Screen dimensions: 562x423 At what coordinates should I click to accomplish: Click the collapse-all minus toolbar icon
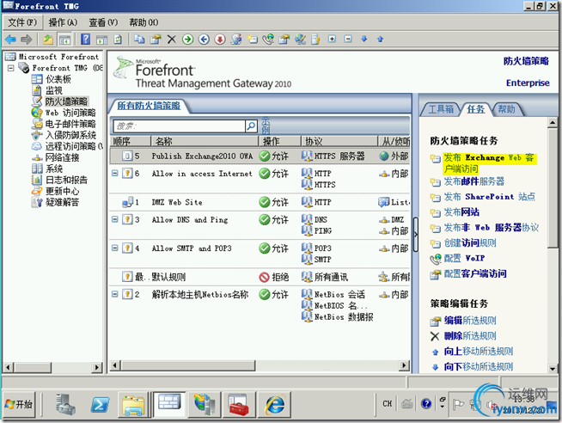[x=348, y=39]
